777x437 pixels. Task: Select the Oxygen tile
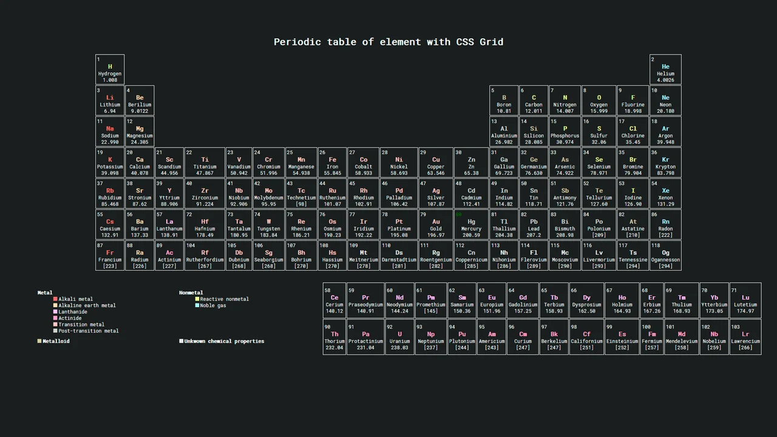tap(599, 100)
